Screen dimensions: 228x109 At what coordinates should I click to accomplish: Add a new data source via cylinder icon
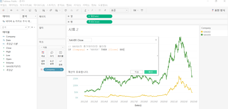[36, 10]
